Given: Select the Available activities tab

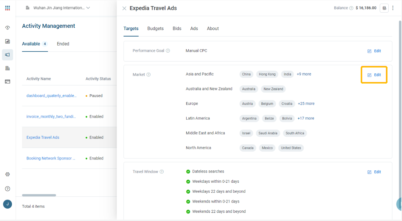Looking at the screenshot, I should [x=35, y=44].
